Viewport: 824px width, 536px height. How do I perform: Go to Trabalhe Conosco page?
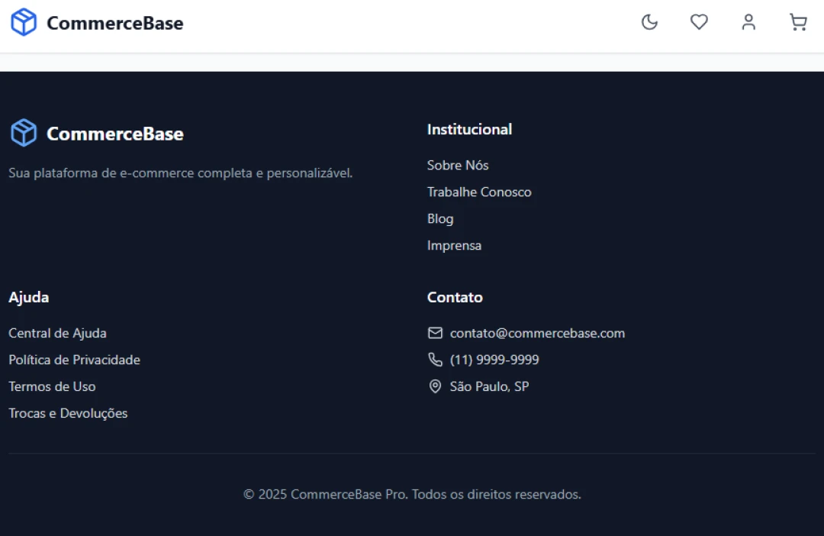[479, 192]
